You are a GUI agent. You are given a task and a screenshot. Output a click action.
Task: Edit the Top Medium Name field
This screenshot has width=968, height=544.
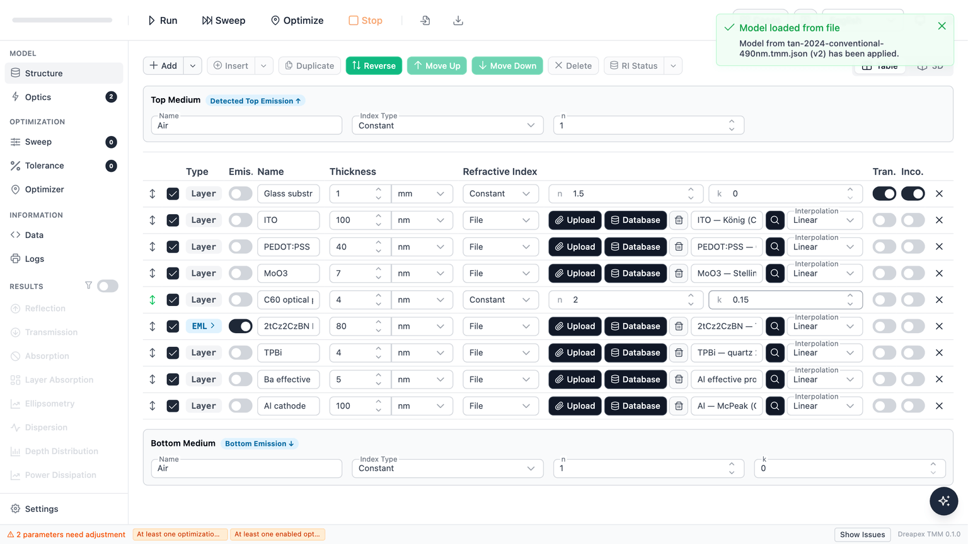tap(246, 125)
